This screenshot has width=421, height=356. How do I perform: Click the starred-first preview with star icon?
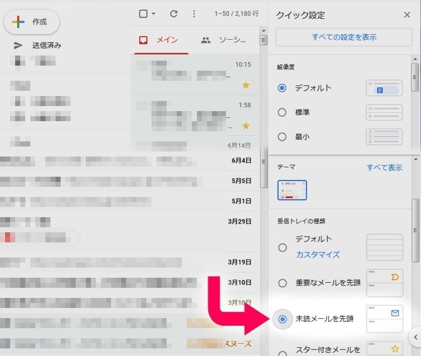384,349
